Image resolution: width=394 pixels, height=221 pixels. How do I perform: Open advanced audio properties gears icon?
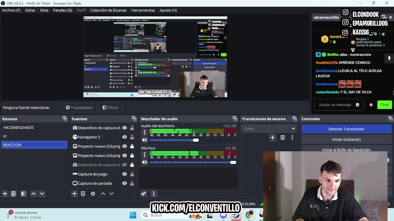[144, 194]
